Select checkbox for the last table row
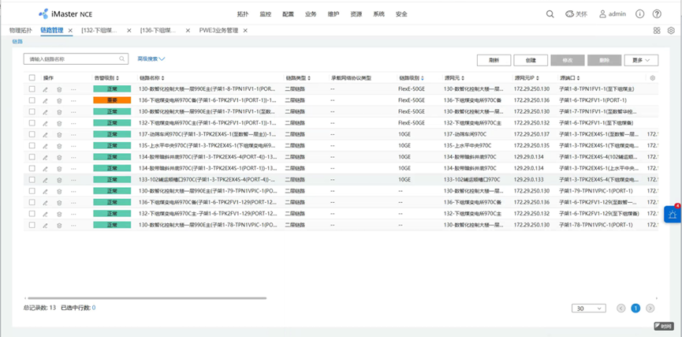682x337 pixels. pyautogui.click(x=32, y=225)
